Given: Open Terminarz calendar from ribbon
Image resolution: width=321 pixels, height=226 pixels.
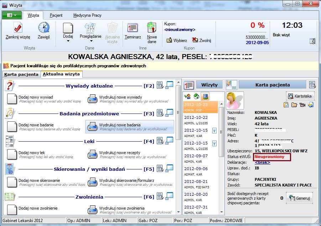Looking at the screenshot, I should pyautogui.click(x=133, y=31).
